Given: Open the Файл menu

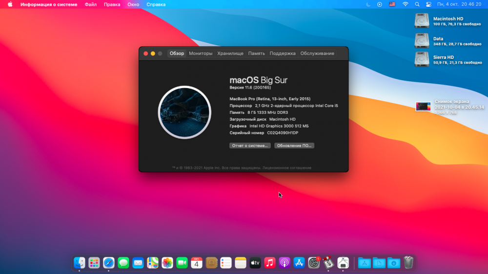Looking at the screenshot, I should 91,4.
